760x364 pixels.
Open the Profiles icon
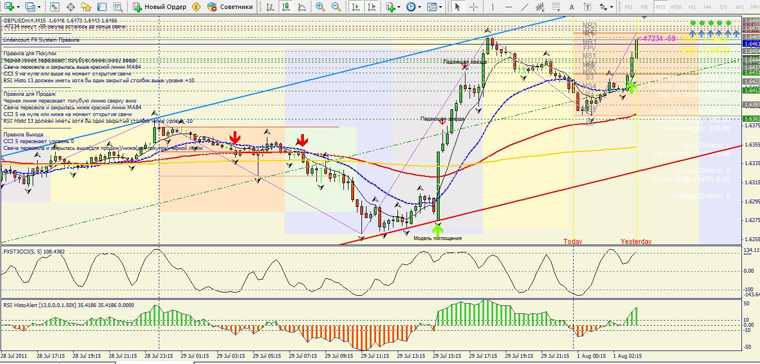(x=29, y=7)
